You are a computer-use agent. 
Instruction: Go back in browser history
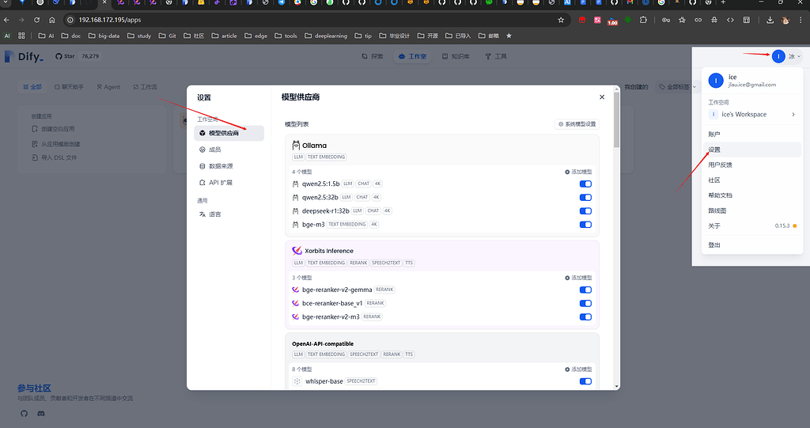[x=6, y=20]
